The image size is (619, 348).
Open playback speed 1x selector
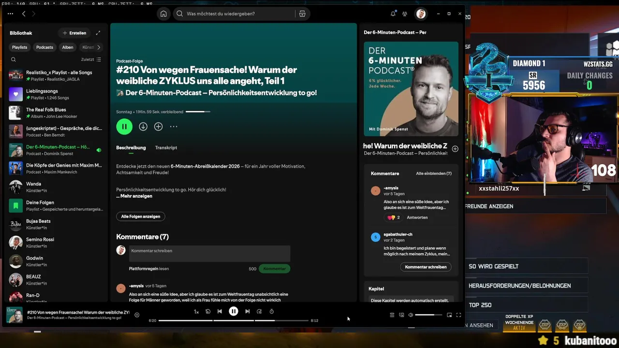pos(196,312)
